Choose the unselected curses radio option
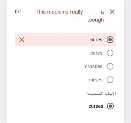The width and height of the screenshot is (131, 123). click(110, 80)
